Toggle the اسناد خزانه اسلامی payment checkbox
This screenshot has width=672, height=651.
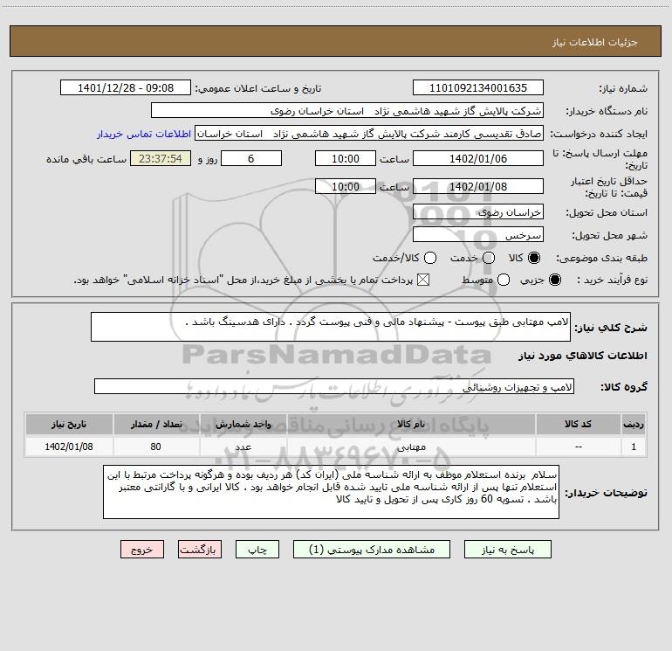(423, 280)
